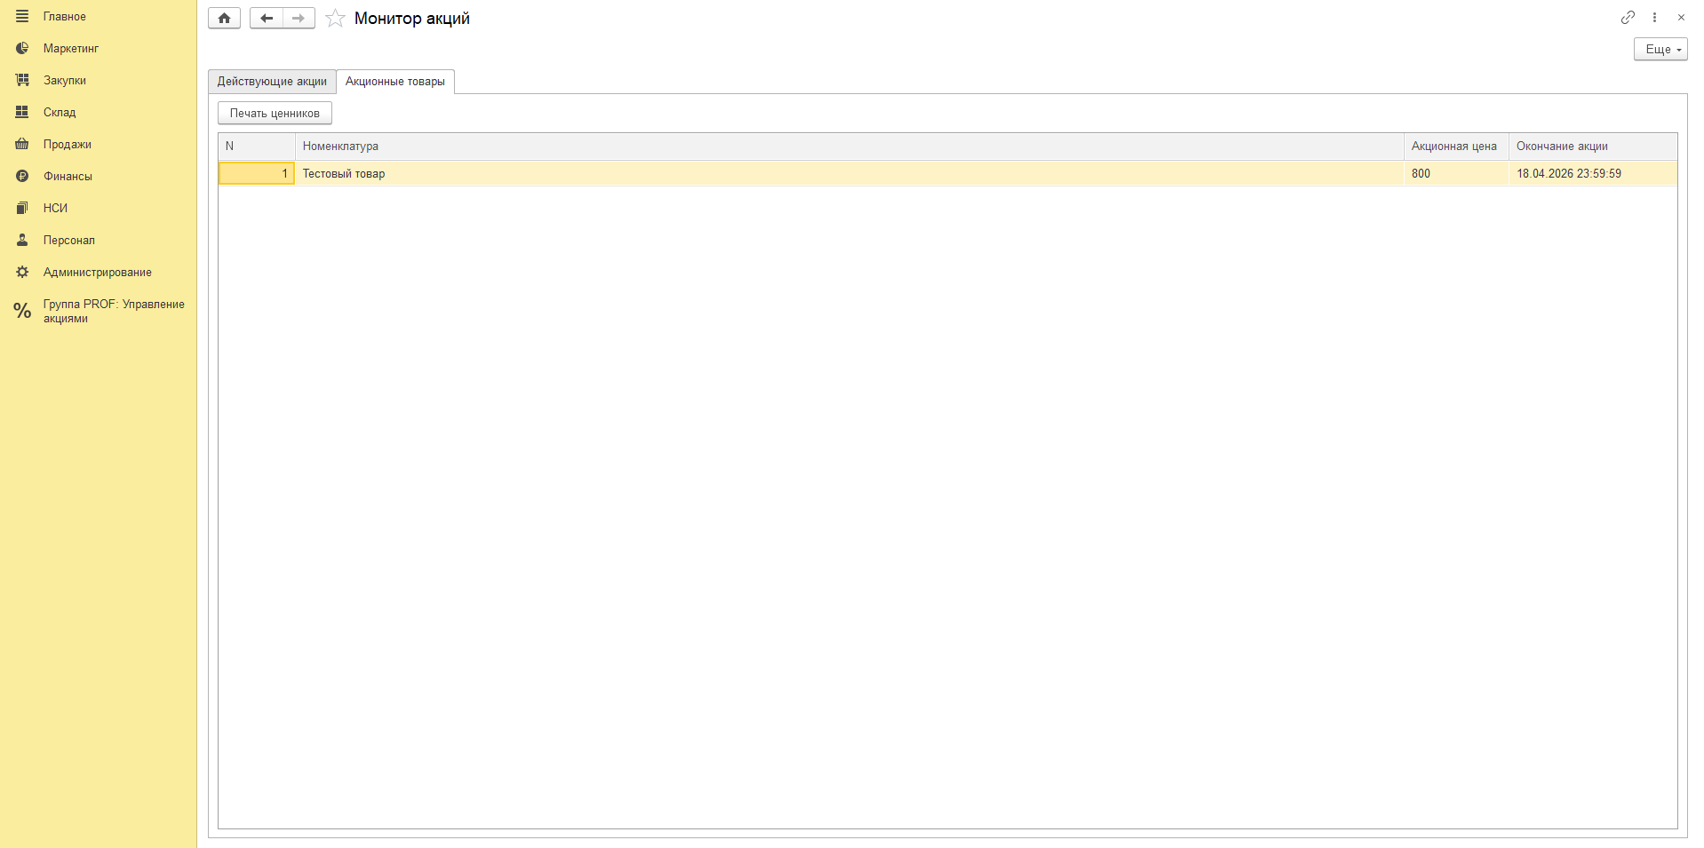Open Администрирование gear section
The height and width of the screenshot is (848, 1704).
coord(97,273)
